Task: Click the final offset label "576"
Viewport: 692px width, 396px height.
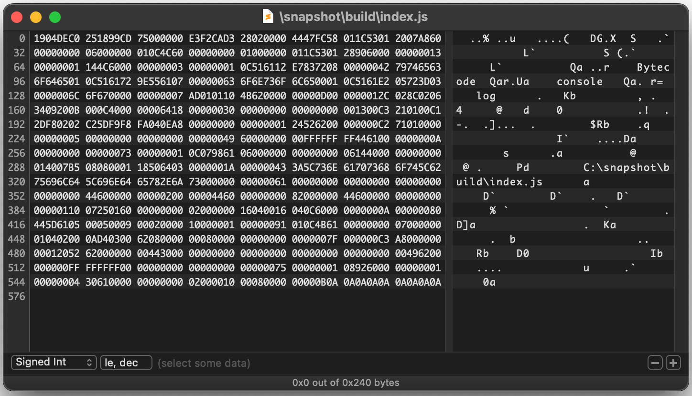Action: point(17,296)
